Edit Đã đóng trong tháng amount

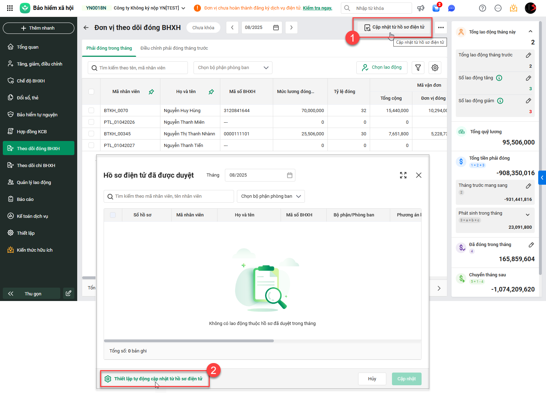[531, 245]
